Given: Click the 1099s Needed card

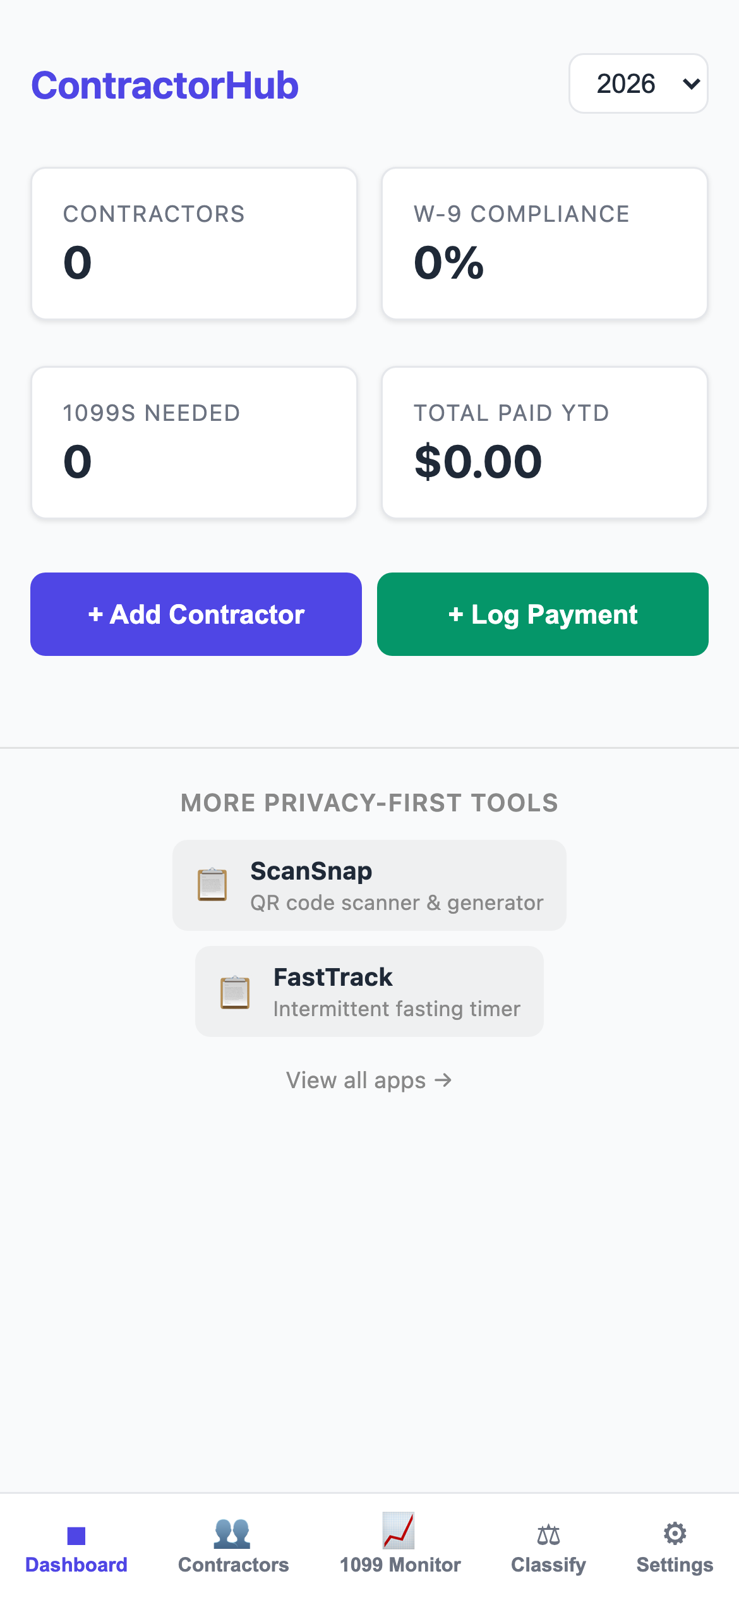Looking at the screenshot, I should click(x=194, y=442).
